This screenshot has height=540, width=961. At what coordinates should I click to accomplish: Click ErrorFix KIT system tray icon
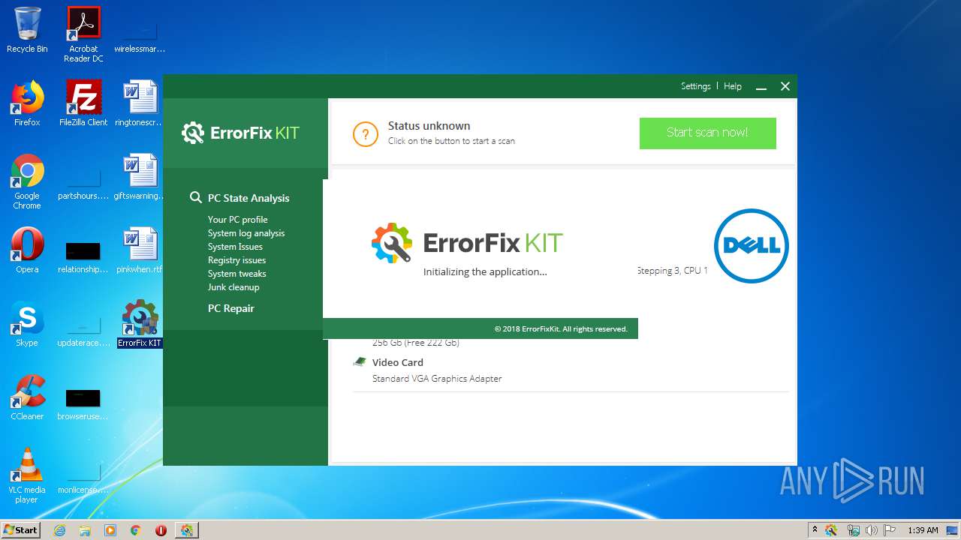click(x=831, y=530)
